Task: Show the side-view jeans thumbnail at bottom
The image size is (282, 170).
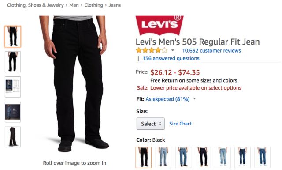Action: 13,137
